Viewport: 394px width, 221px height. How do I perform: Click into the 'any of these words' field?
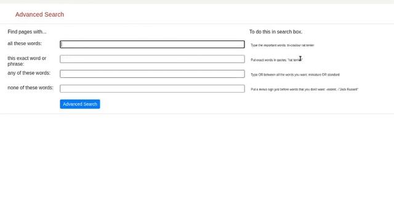[152, 74]
